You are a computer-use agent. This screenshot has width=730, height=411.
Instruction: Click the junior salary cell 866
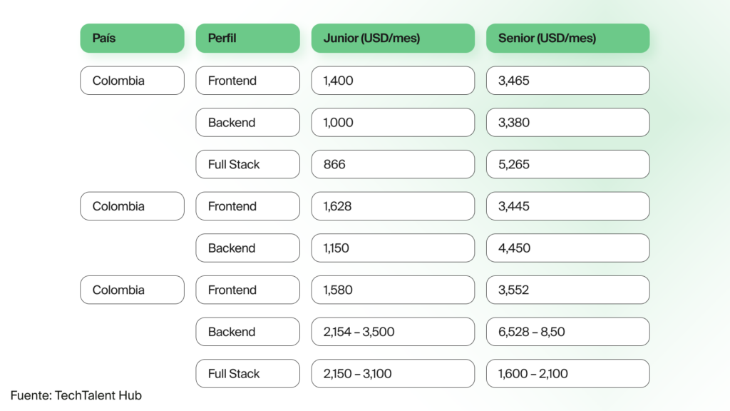coord(393,164)
